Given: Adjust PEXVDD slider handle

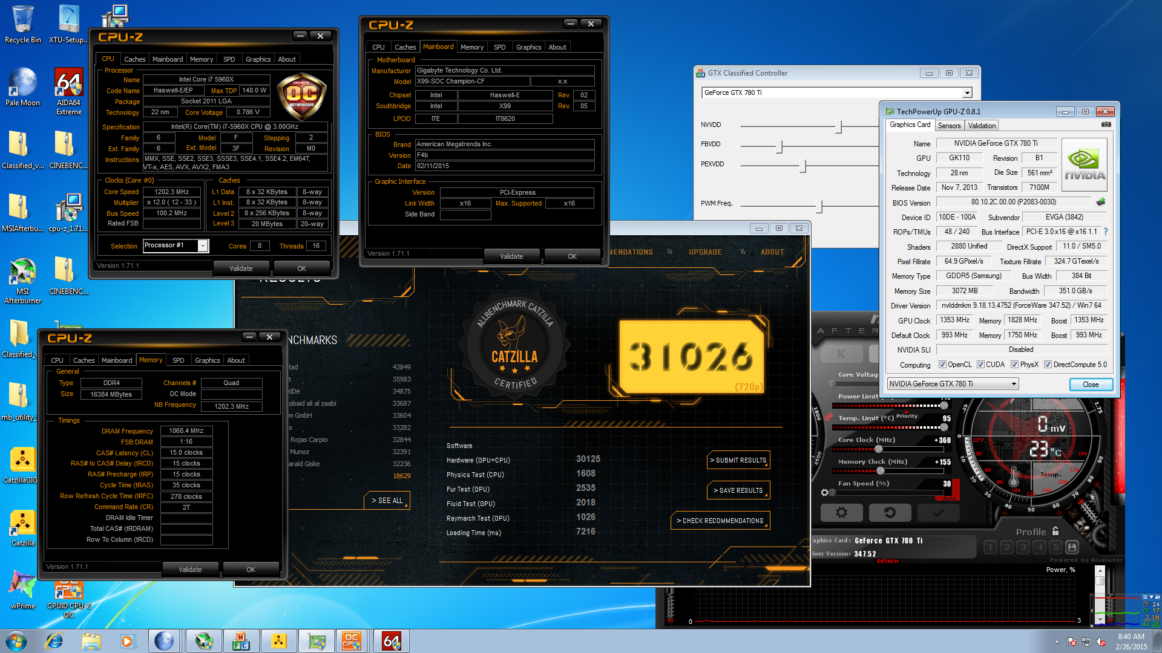Looking at the screenshot, I should point(803,166).
